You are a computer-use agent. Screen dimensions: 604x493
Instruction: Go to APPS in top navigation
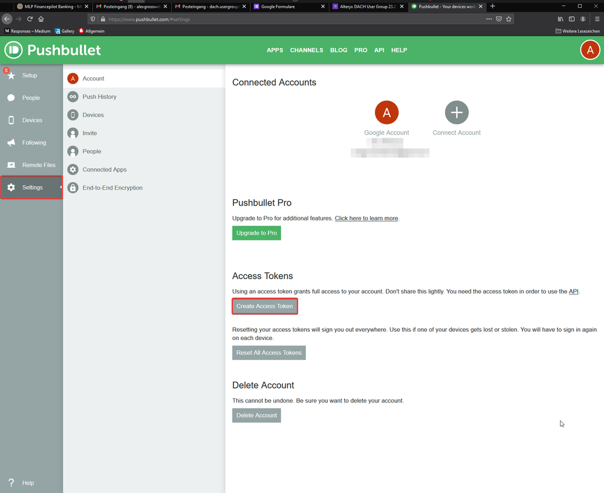pos(274,50)
